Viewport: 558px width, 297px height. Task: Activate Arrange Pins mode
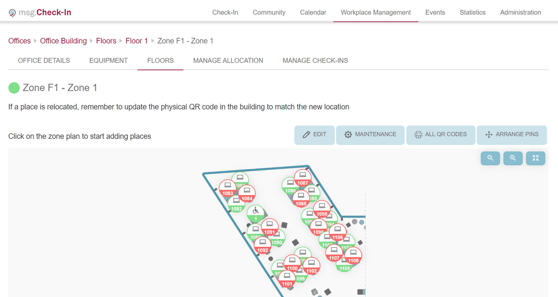click(x=511, y=135)
